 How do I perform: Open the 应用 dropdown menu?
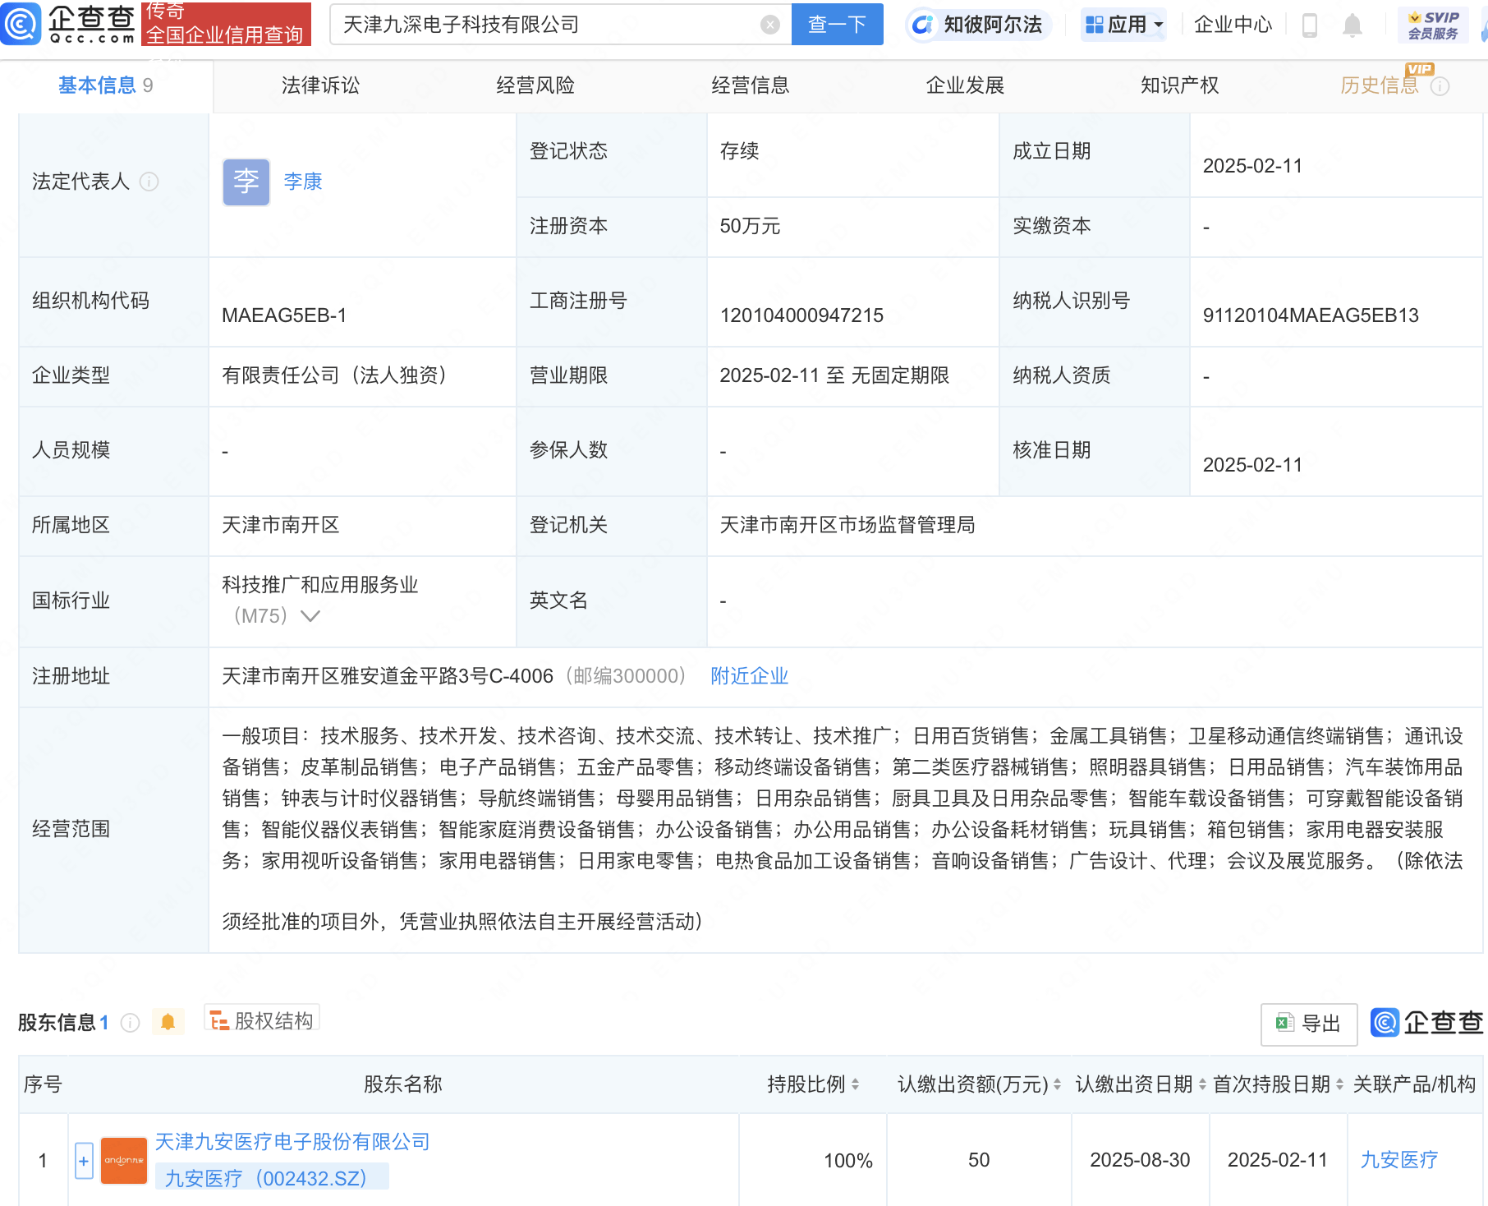tap(1124, 25)
